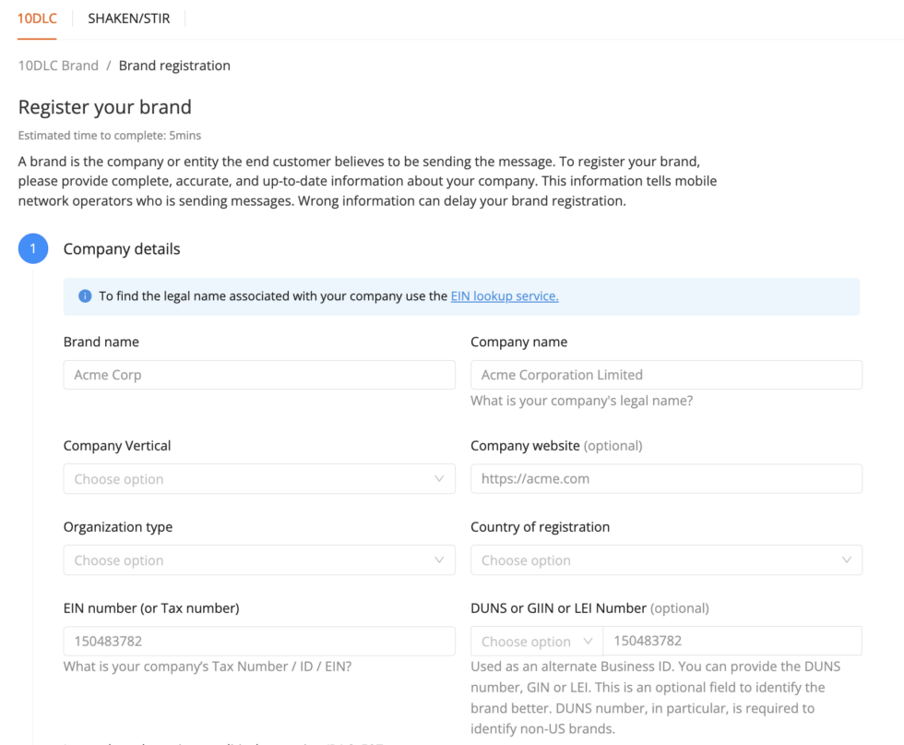Click the DUNS option selector chevron
Screen dimensions: 904x745
[x=587, y=641]
